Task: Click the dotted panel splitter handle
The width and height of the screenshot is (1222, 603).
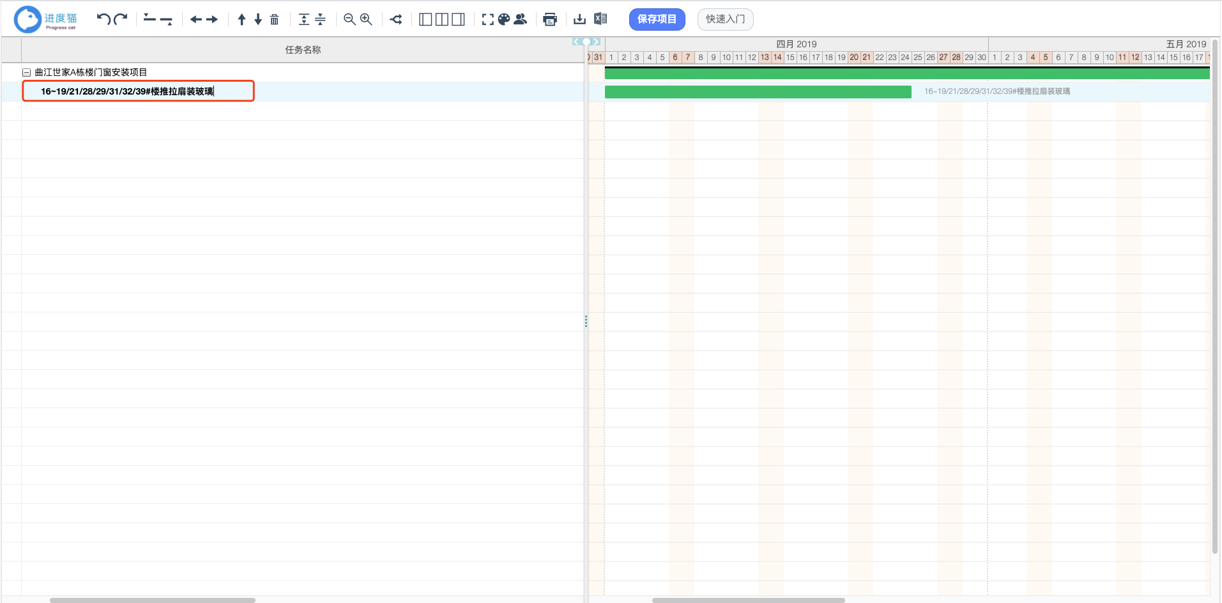Action: pyautogui.click(x=586, y=321)
